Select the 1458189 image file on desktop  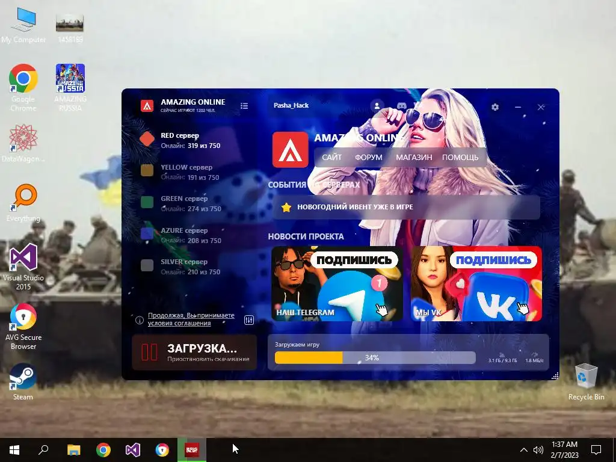[x=70, y=28]
